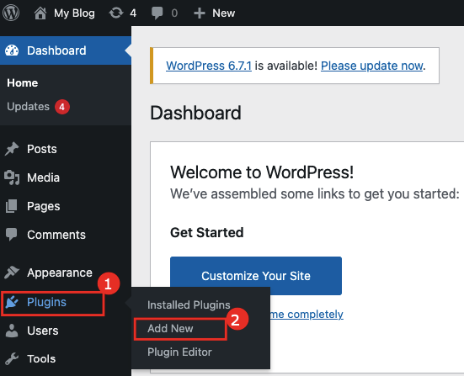Click the Tools wrench icon
The height and width of the screenshot is (376, 464).
(x=12, y=359)
